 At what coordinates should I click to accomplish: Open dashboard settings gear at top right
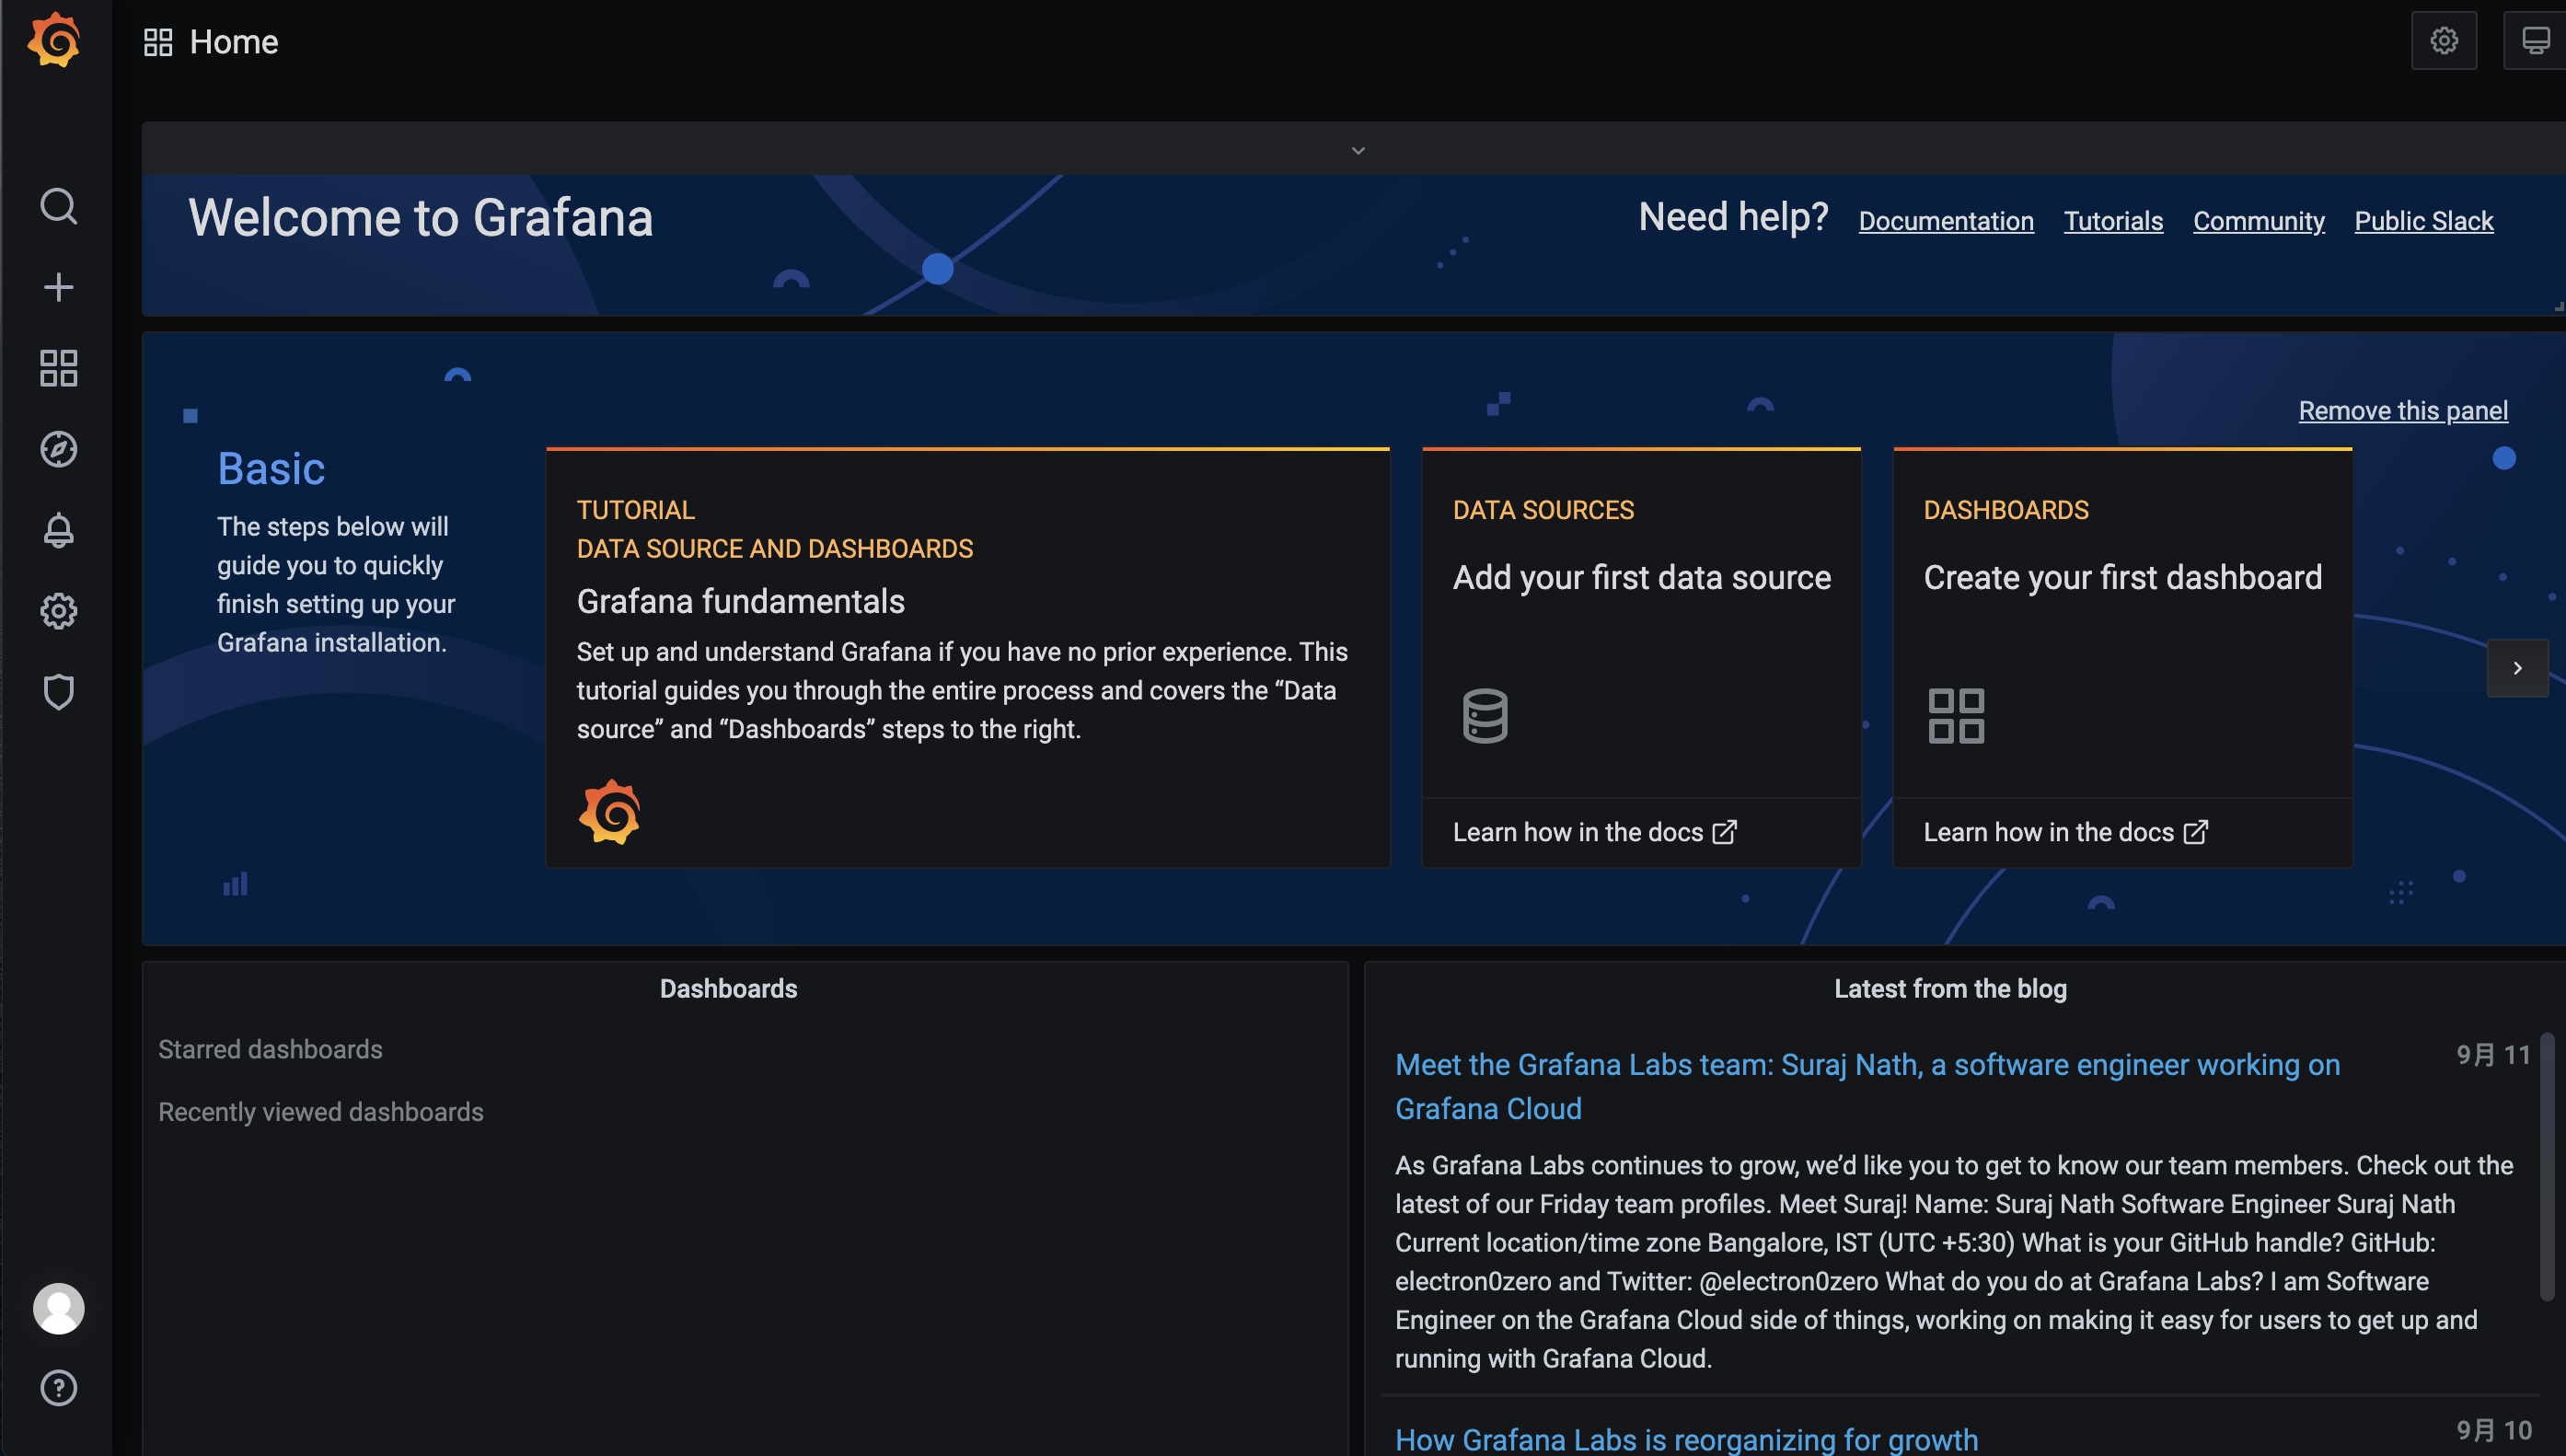[2444, 40]
